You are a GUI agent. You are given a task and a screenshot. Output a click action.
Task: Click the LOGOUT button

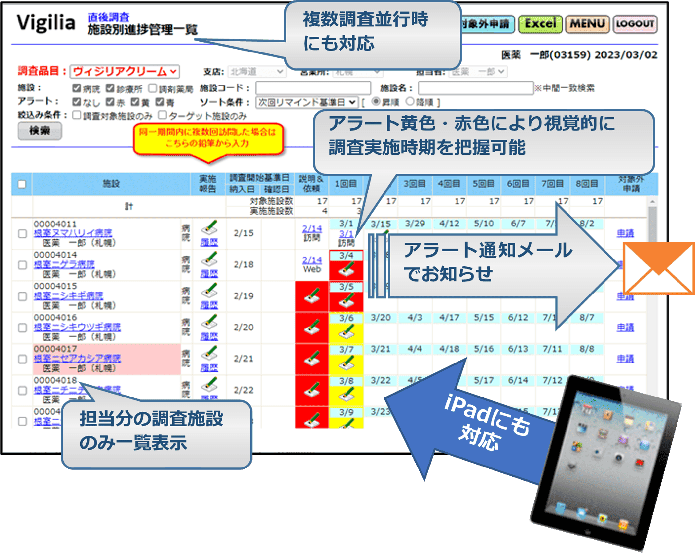pyautogui.click(x=635, y=24)
